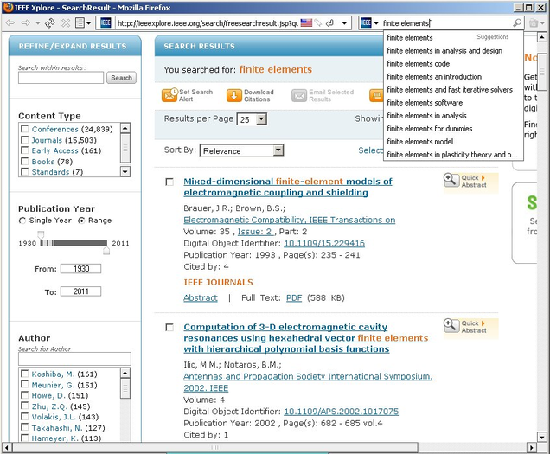Image resolution: width=550 pixels, height=454 pixels.
Task: Click the Email Selected Results envelope icon
Action: click(x=299, y=95)
